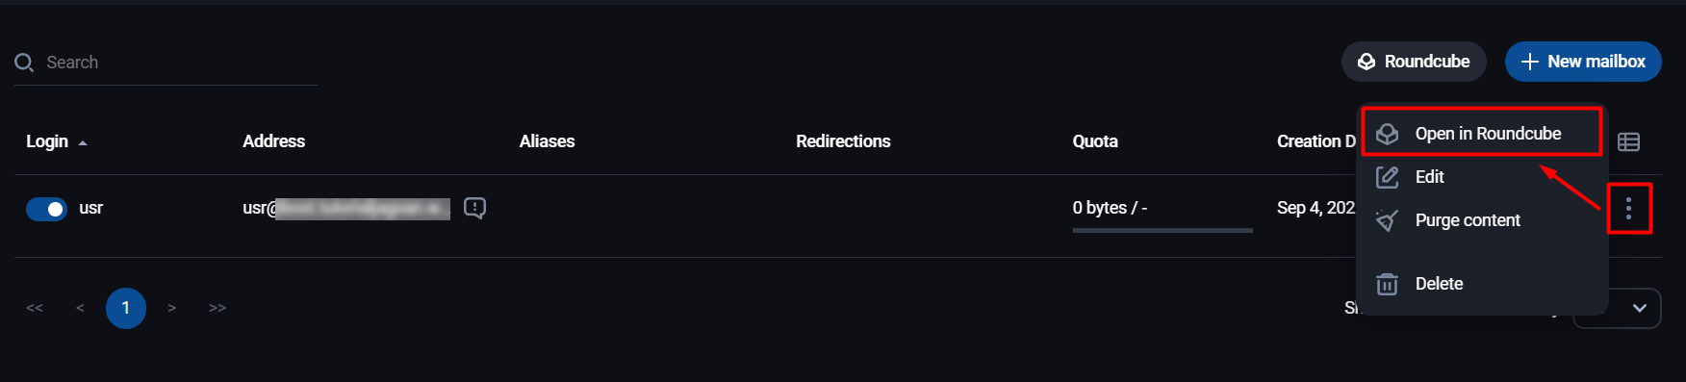Click the search magnifier icon
The image size is (1686, 382).
[x=24, y=63]
